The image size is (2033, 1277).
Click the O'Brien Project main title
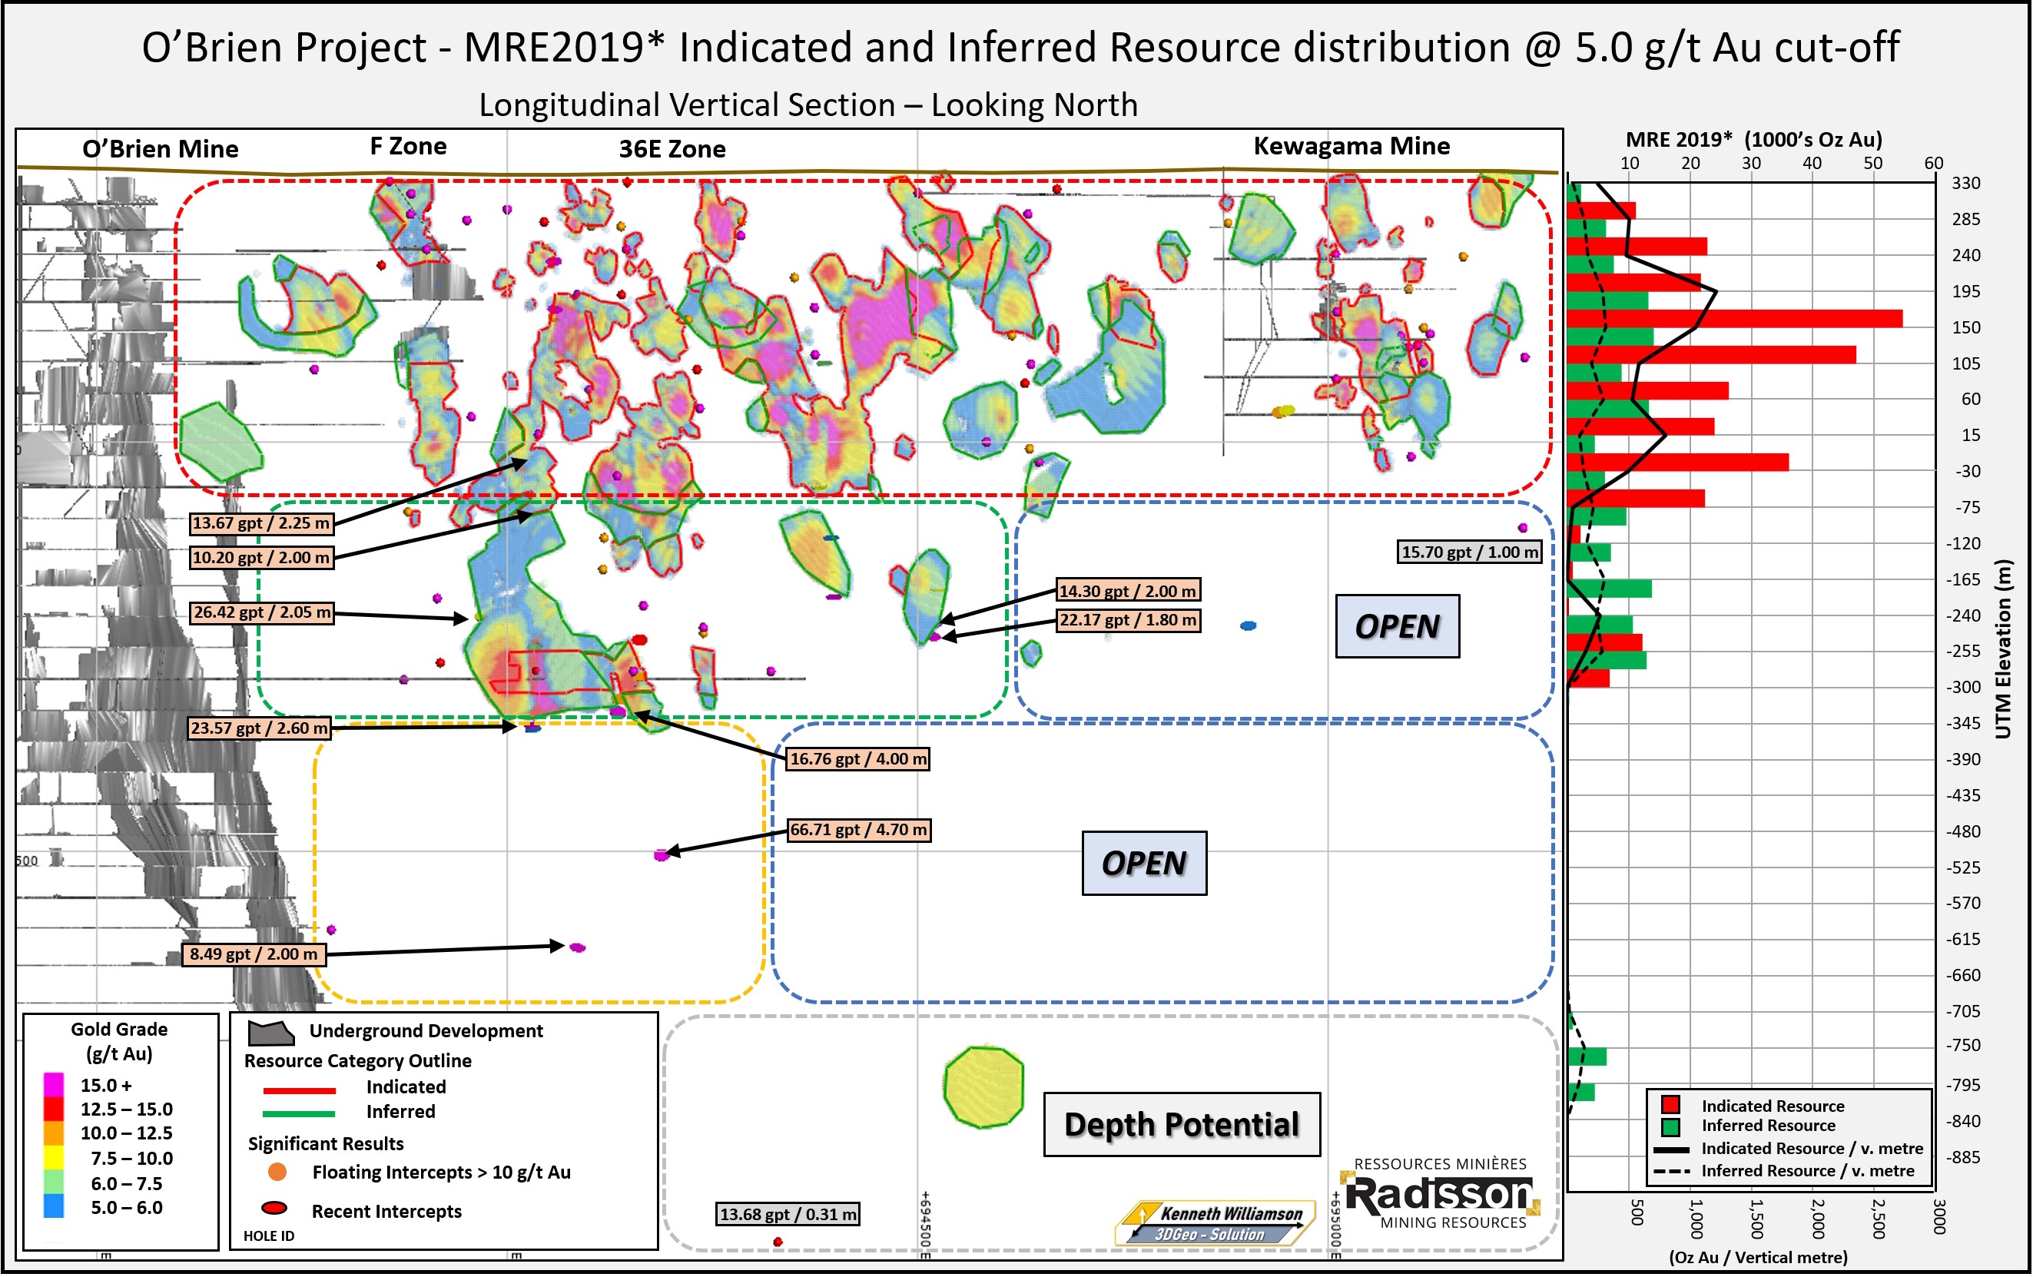[1020, 48]
